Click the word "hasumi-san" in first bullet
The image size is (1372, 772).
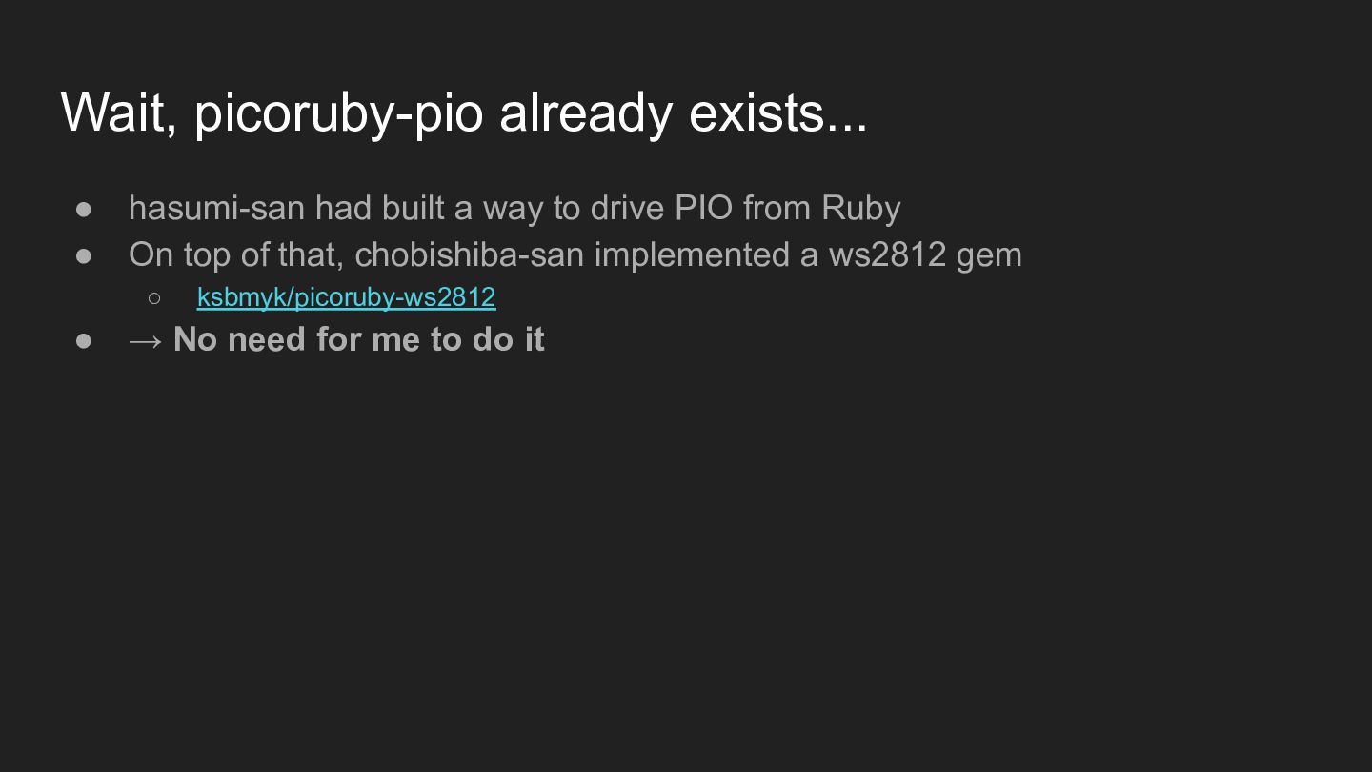216,208
